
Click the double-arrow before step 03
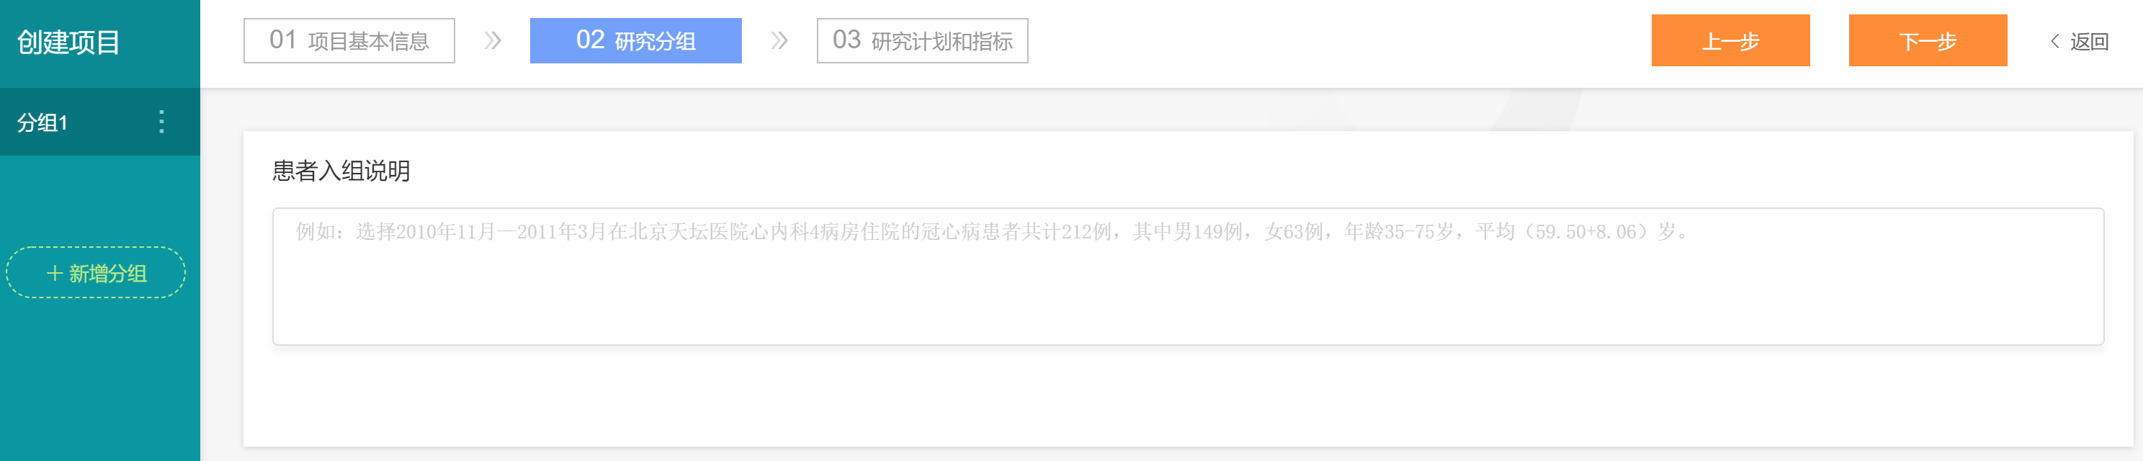point(779,41)
